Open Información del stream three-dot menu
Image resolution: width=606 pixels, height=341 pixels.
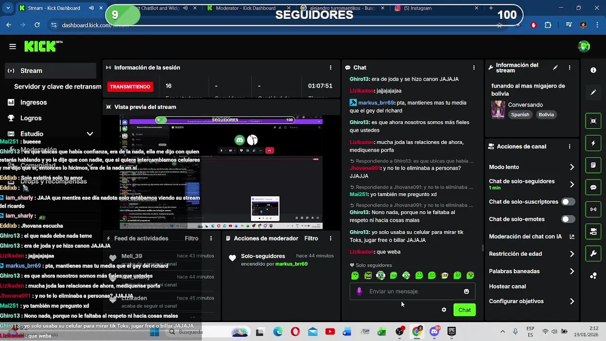click(x=570, y=68)
